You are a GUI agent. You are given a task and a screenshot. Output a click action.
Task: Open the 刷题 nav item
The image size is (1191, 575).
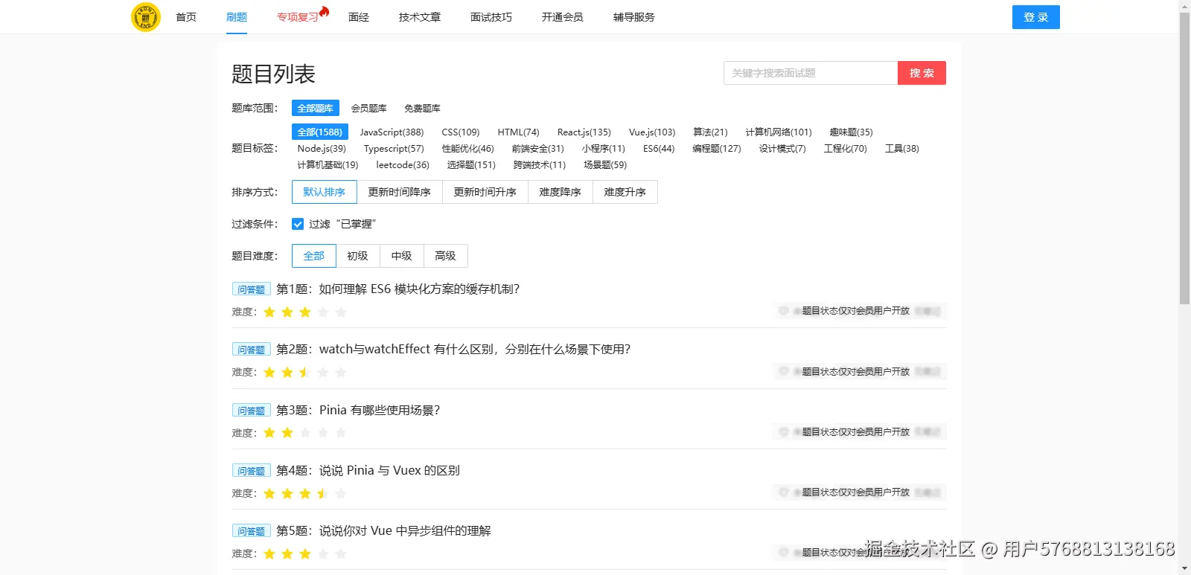click(x=237, y=17)
